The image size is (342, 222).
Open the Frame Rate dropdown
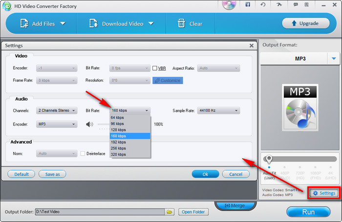(57, 81)
